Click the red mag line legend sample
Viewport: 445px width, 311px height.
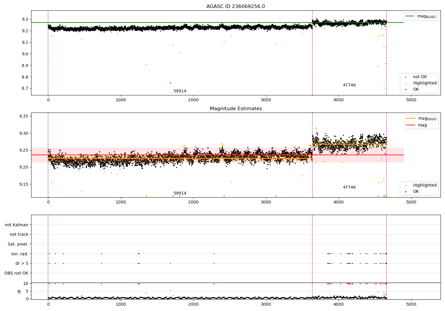click(x=411, y=125)
